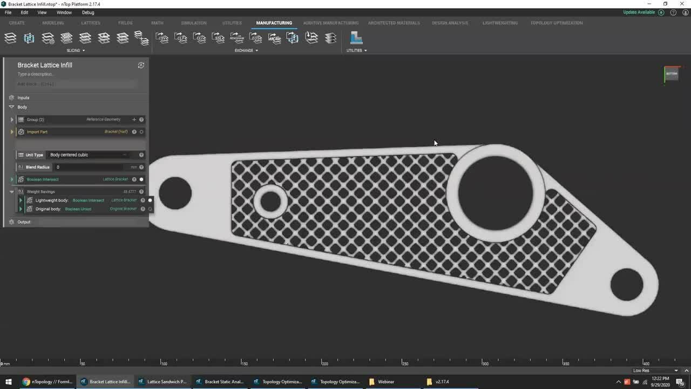
Task: Click the Utilities build-plate icon
Action: 356,38
